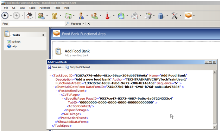Screen dimensions: 221x132
Task: Click the Tasks clipboard header icon
Action: 7,34
